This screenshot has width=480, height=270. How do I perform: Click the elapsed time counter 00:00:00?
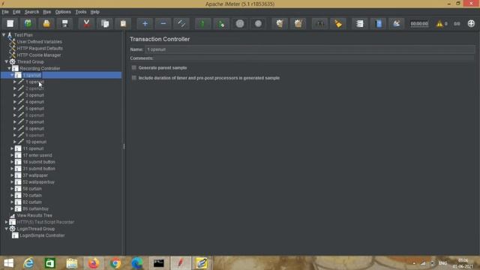pos(419,23)
